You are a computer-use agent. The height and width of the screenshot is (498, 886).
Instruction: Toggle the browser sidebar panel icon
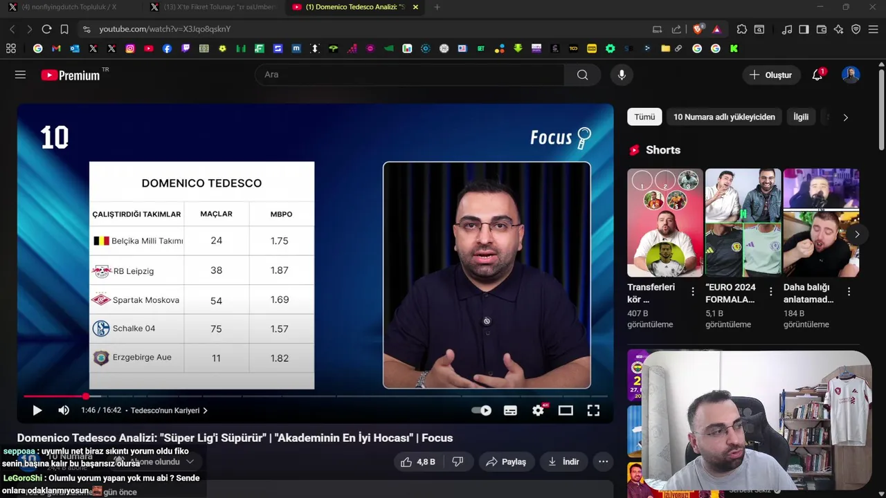click(x=804, y=29)
